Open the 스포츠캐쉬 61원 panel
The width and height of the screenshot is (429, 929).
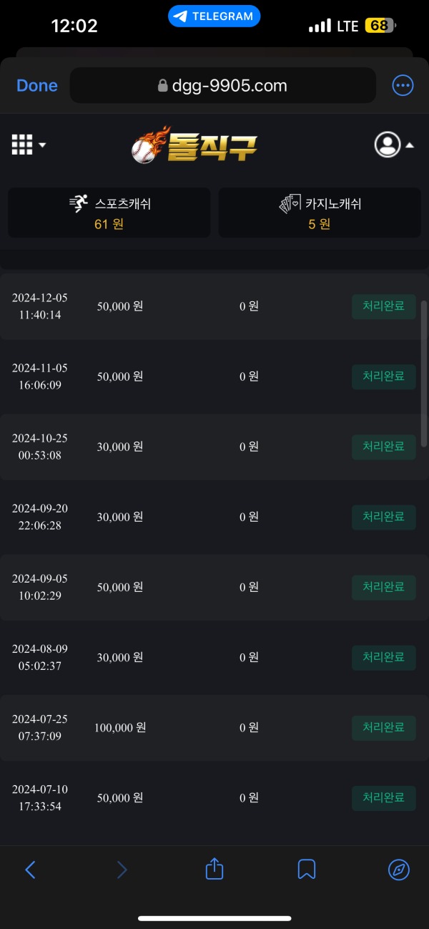[109, 212]
